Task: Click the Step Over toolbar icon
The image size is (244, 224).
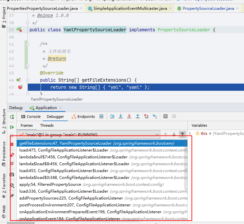Action: click(x=112, y=116)
